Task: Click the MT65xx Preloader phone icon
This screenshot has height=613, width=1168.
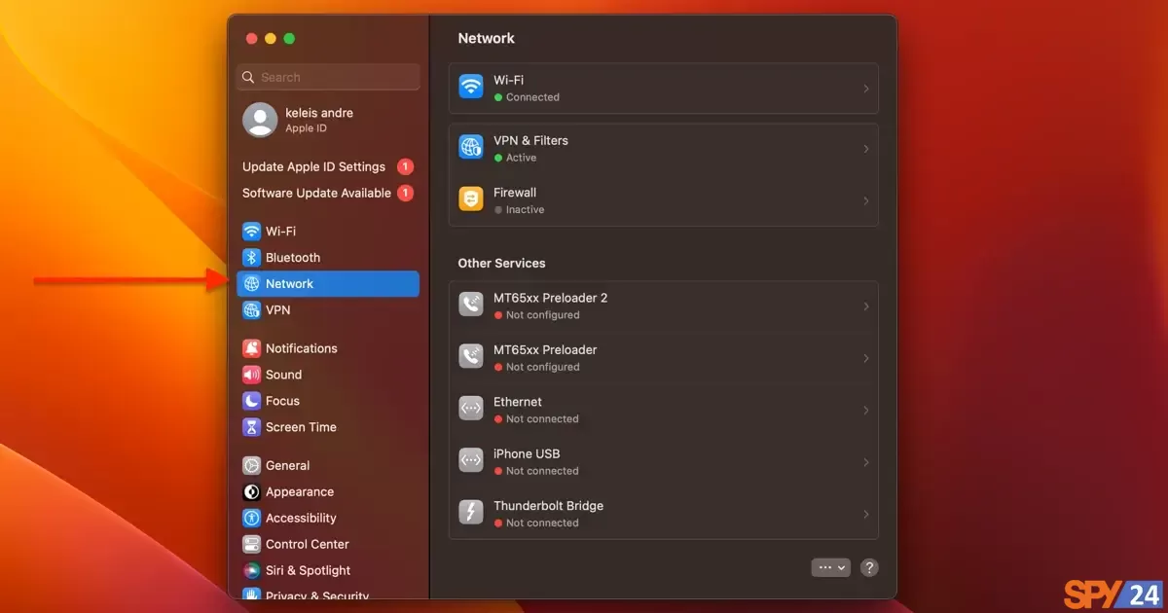Action: coord(471,358)
